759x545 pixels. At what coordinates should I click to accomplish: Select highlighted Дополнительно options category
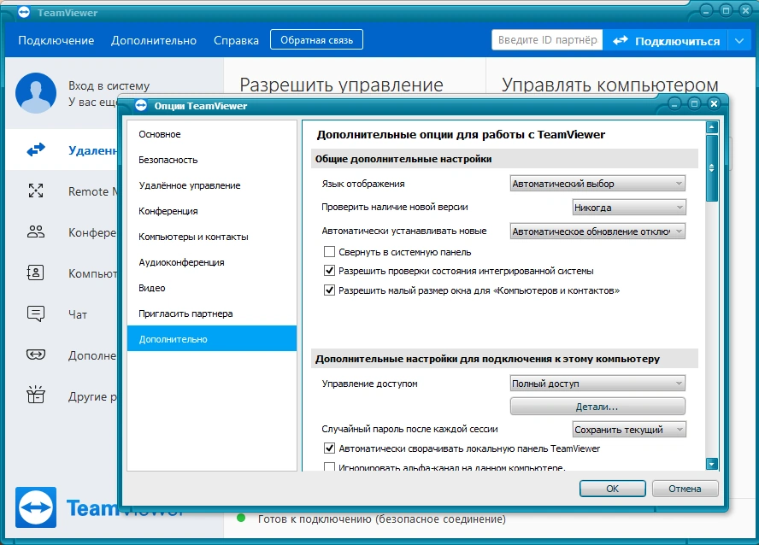211,338
